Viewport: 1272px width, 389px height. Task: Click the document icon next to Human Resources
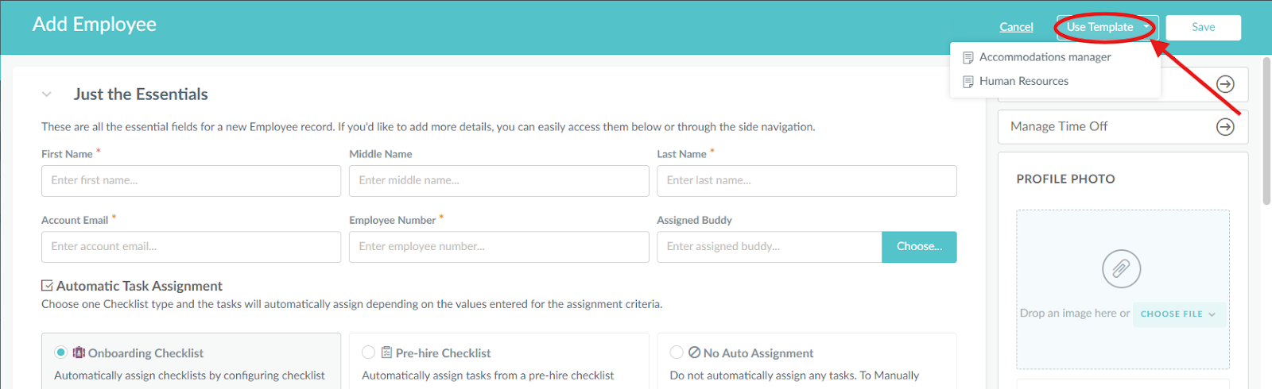pos(968,82)
